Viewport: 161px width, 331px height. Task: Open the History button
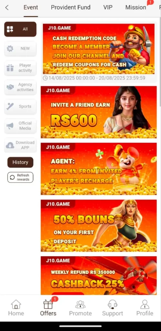20,162
